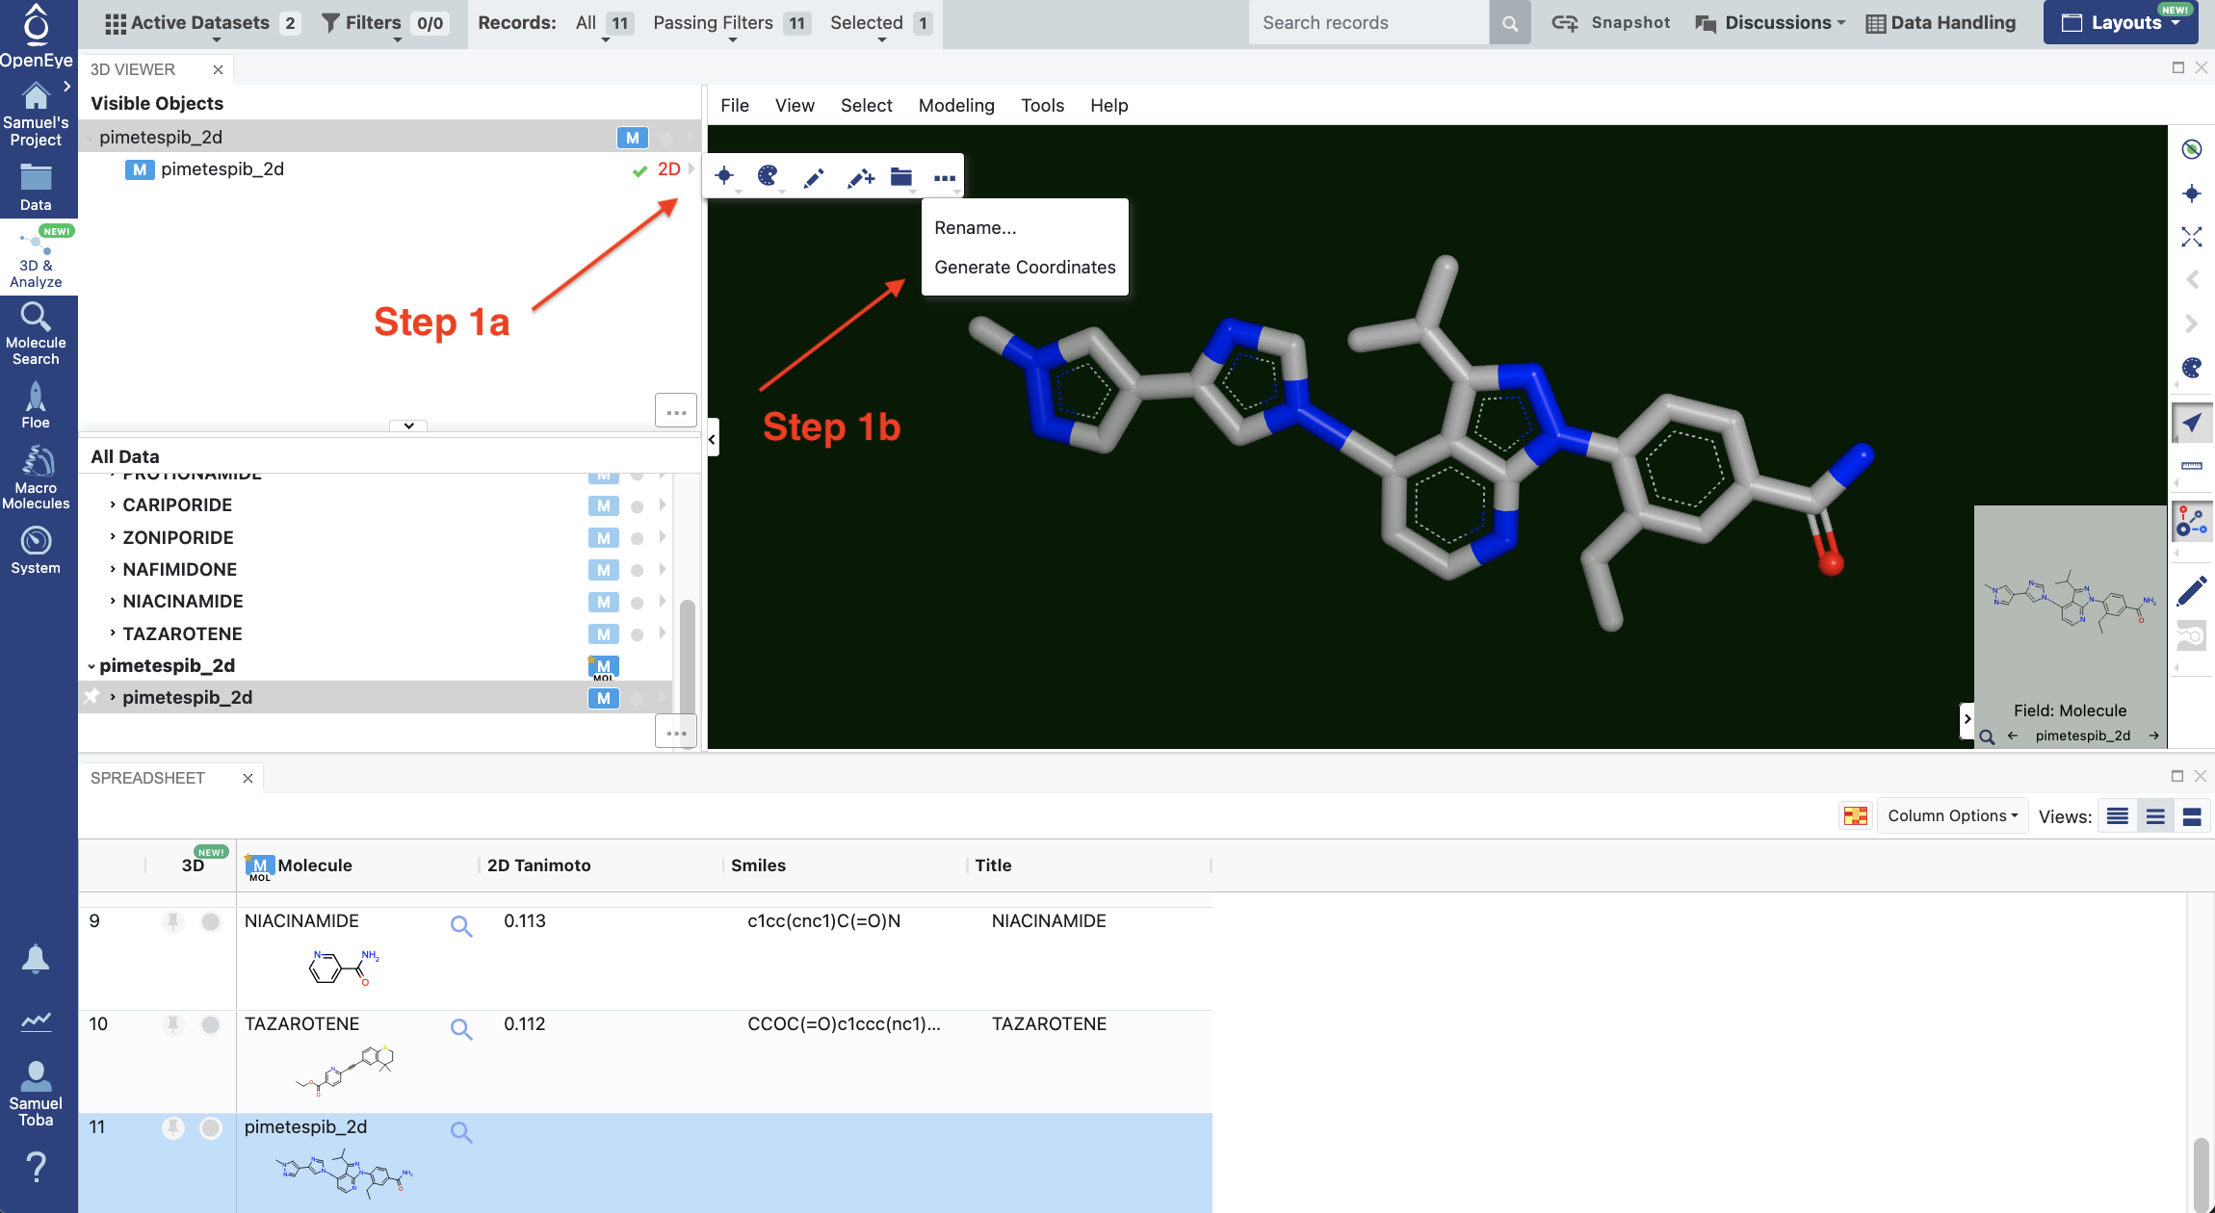Toggle visibility dot for ZONIPORIDE

(x=637, y=538)
